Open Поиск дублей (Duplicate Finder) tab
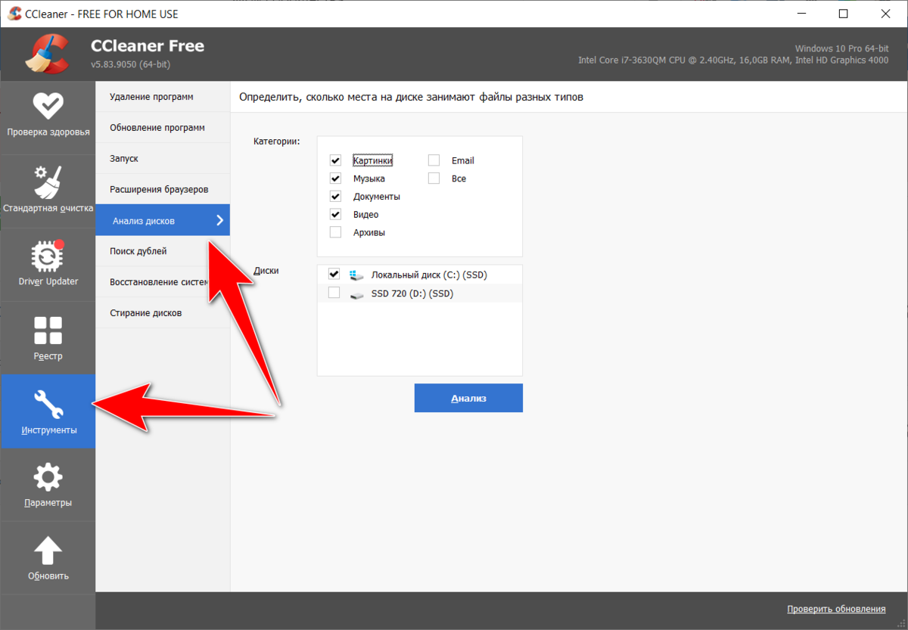Viewport: 908px width, 630px height. pyautogui.click(x=163, y=251)
